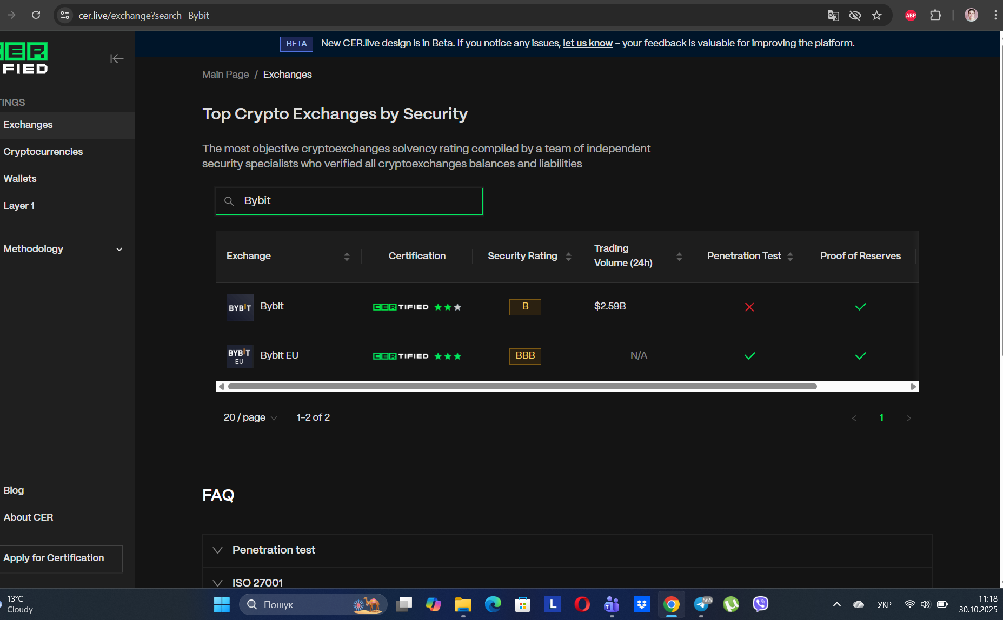This screenshot has height=620, width=1003.
Task: Open the browser extensions puzzle icon
Action: pyautogui.click(x=935, y=15)
